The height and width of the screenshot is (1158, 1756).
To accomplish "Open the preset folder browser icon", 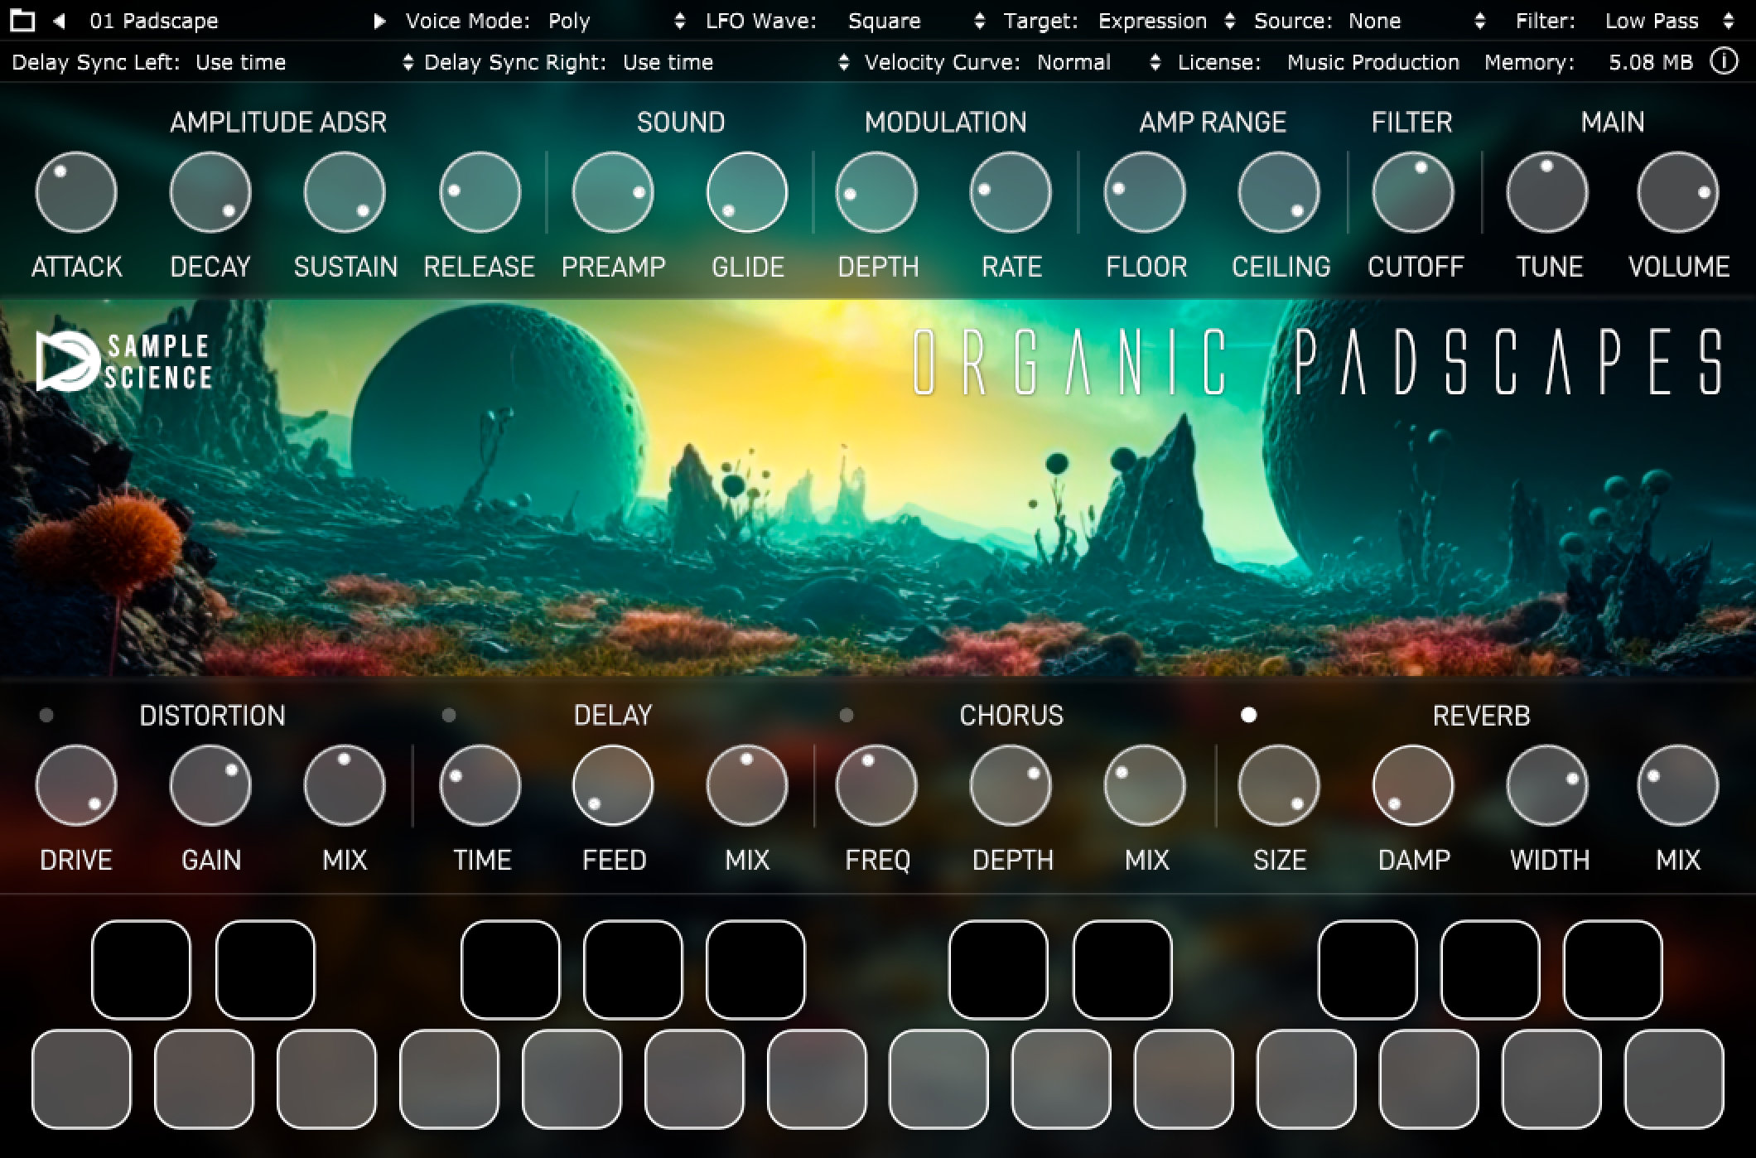I will (x=22, y=21).
